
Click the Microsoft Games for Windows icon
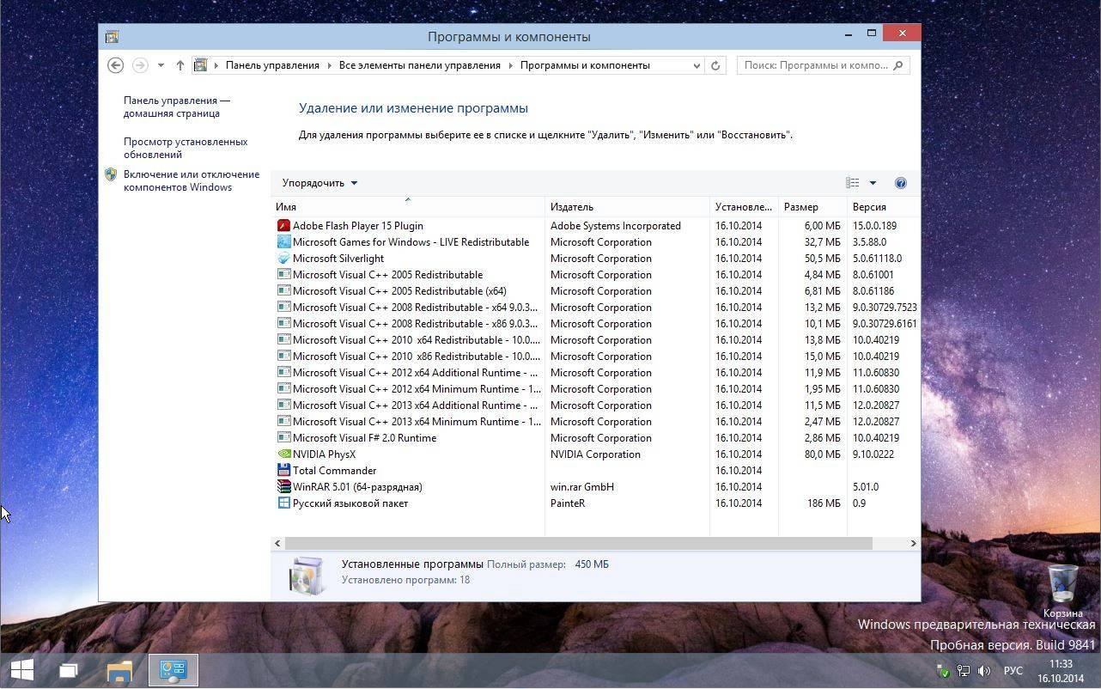coord(283,242)
